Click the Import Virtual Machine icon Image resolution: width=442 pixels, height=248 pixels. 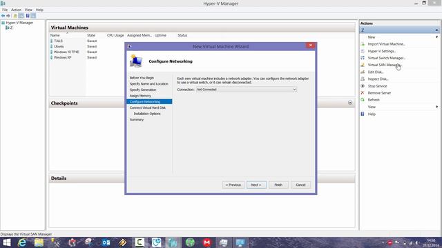pyautogui.click(x=363, y=44)
